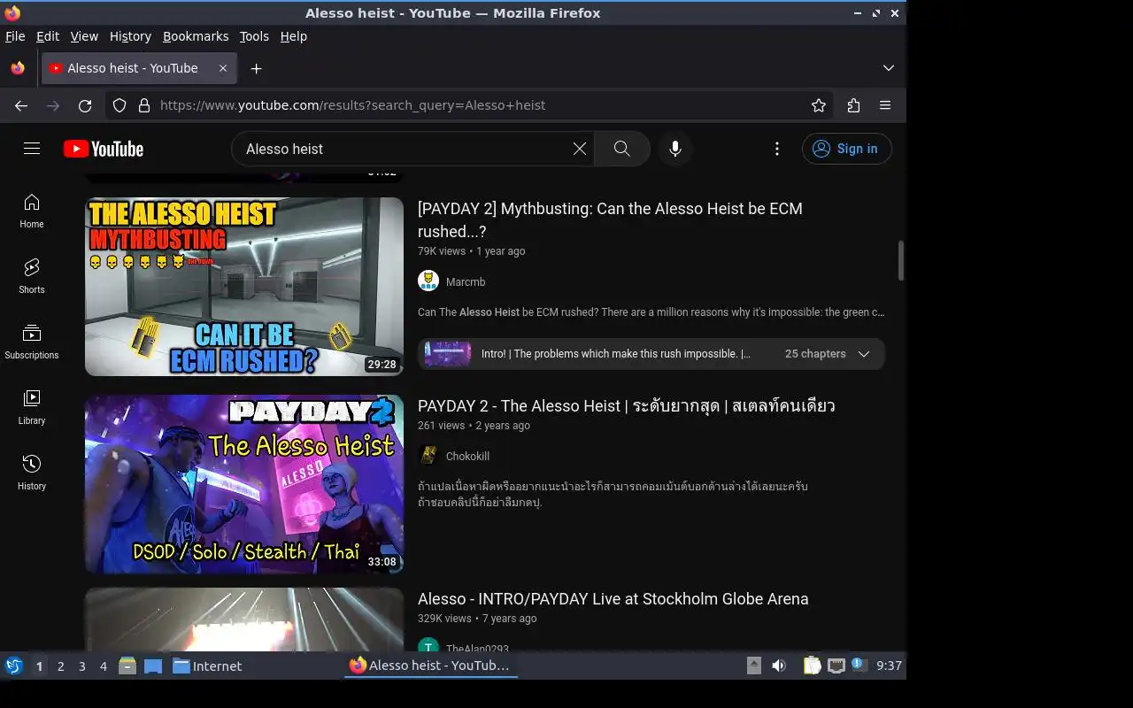Switch to workspace 3
This screenshot has height=708, width=1133.
pos(82,666)
